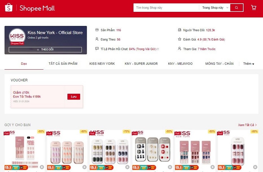Play video on the first product thumbnail
263x172 pixels.
point(42,167)
